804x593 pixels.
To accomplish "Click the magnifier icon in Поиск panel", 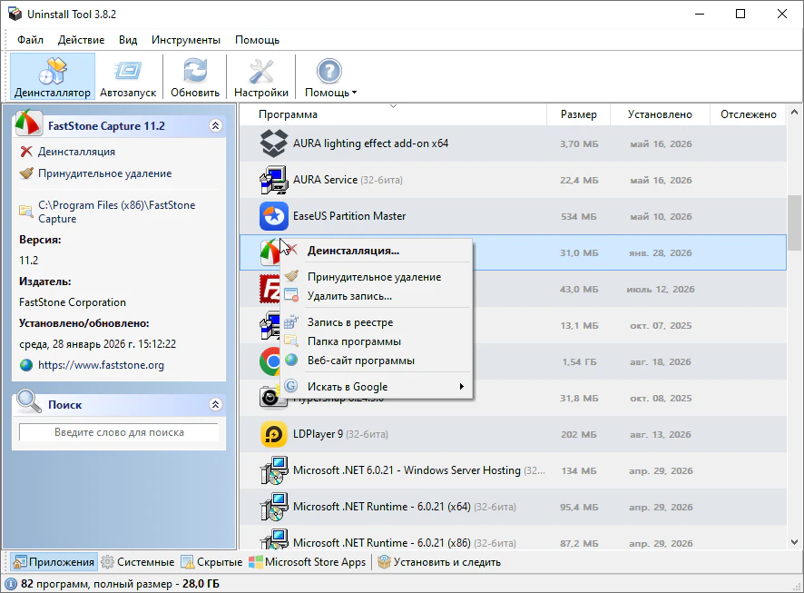I will tap(29, 401).
